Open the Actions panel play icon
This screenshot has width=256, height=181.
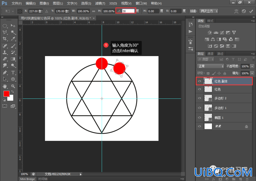(191, 31)
